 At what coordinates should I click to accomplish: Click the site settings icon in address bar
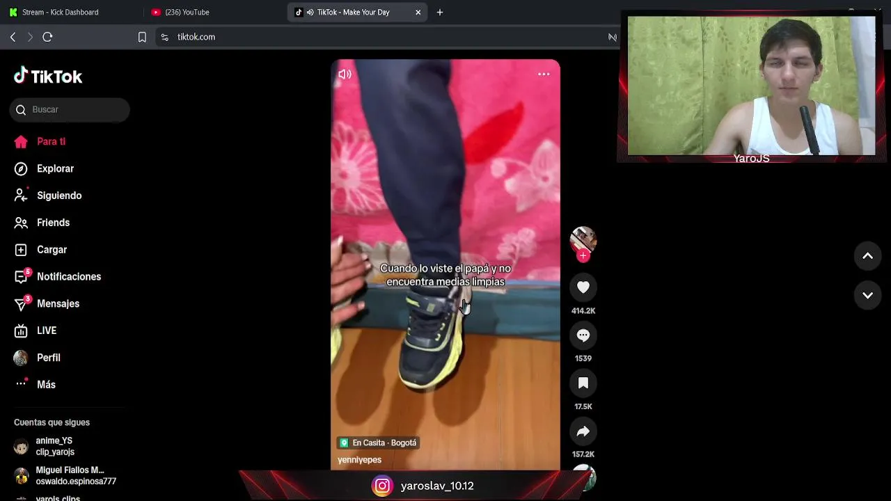(x=164, y=37)
